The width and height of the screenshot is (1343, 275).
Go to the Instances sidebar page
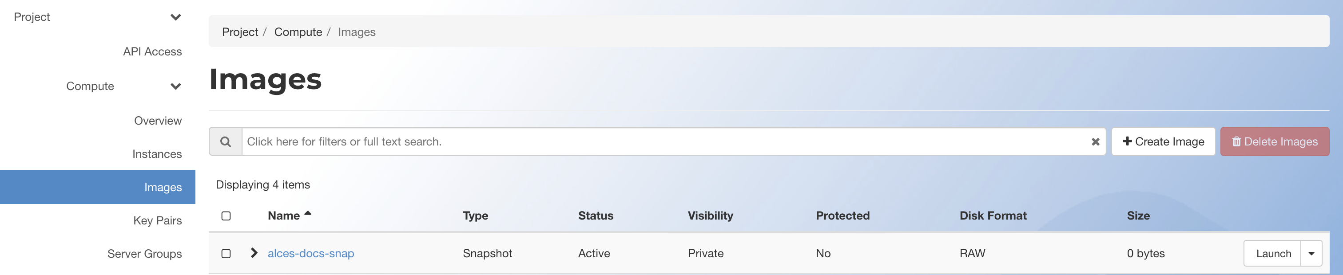click(157, 154)
